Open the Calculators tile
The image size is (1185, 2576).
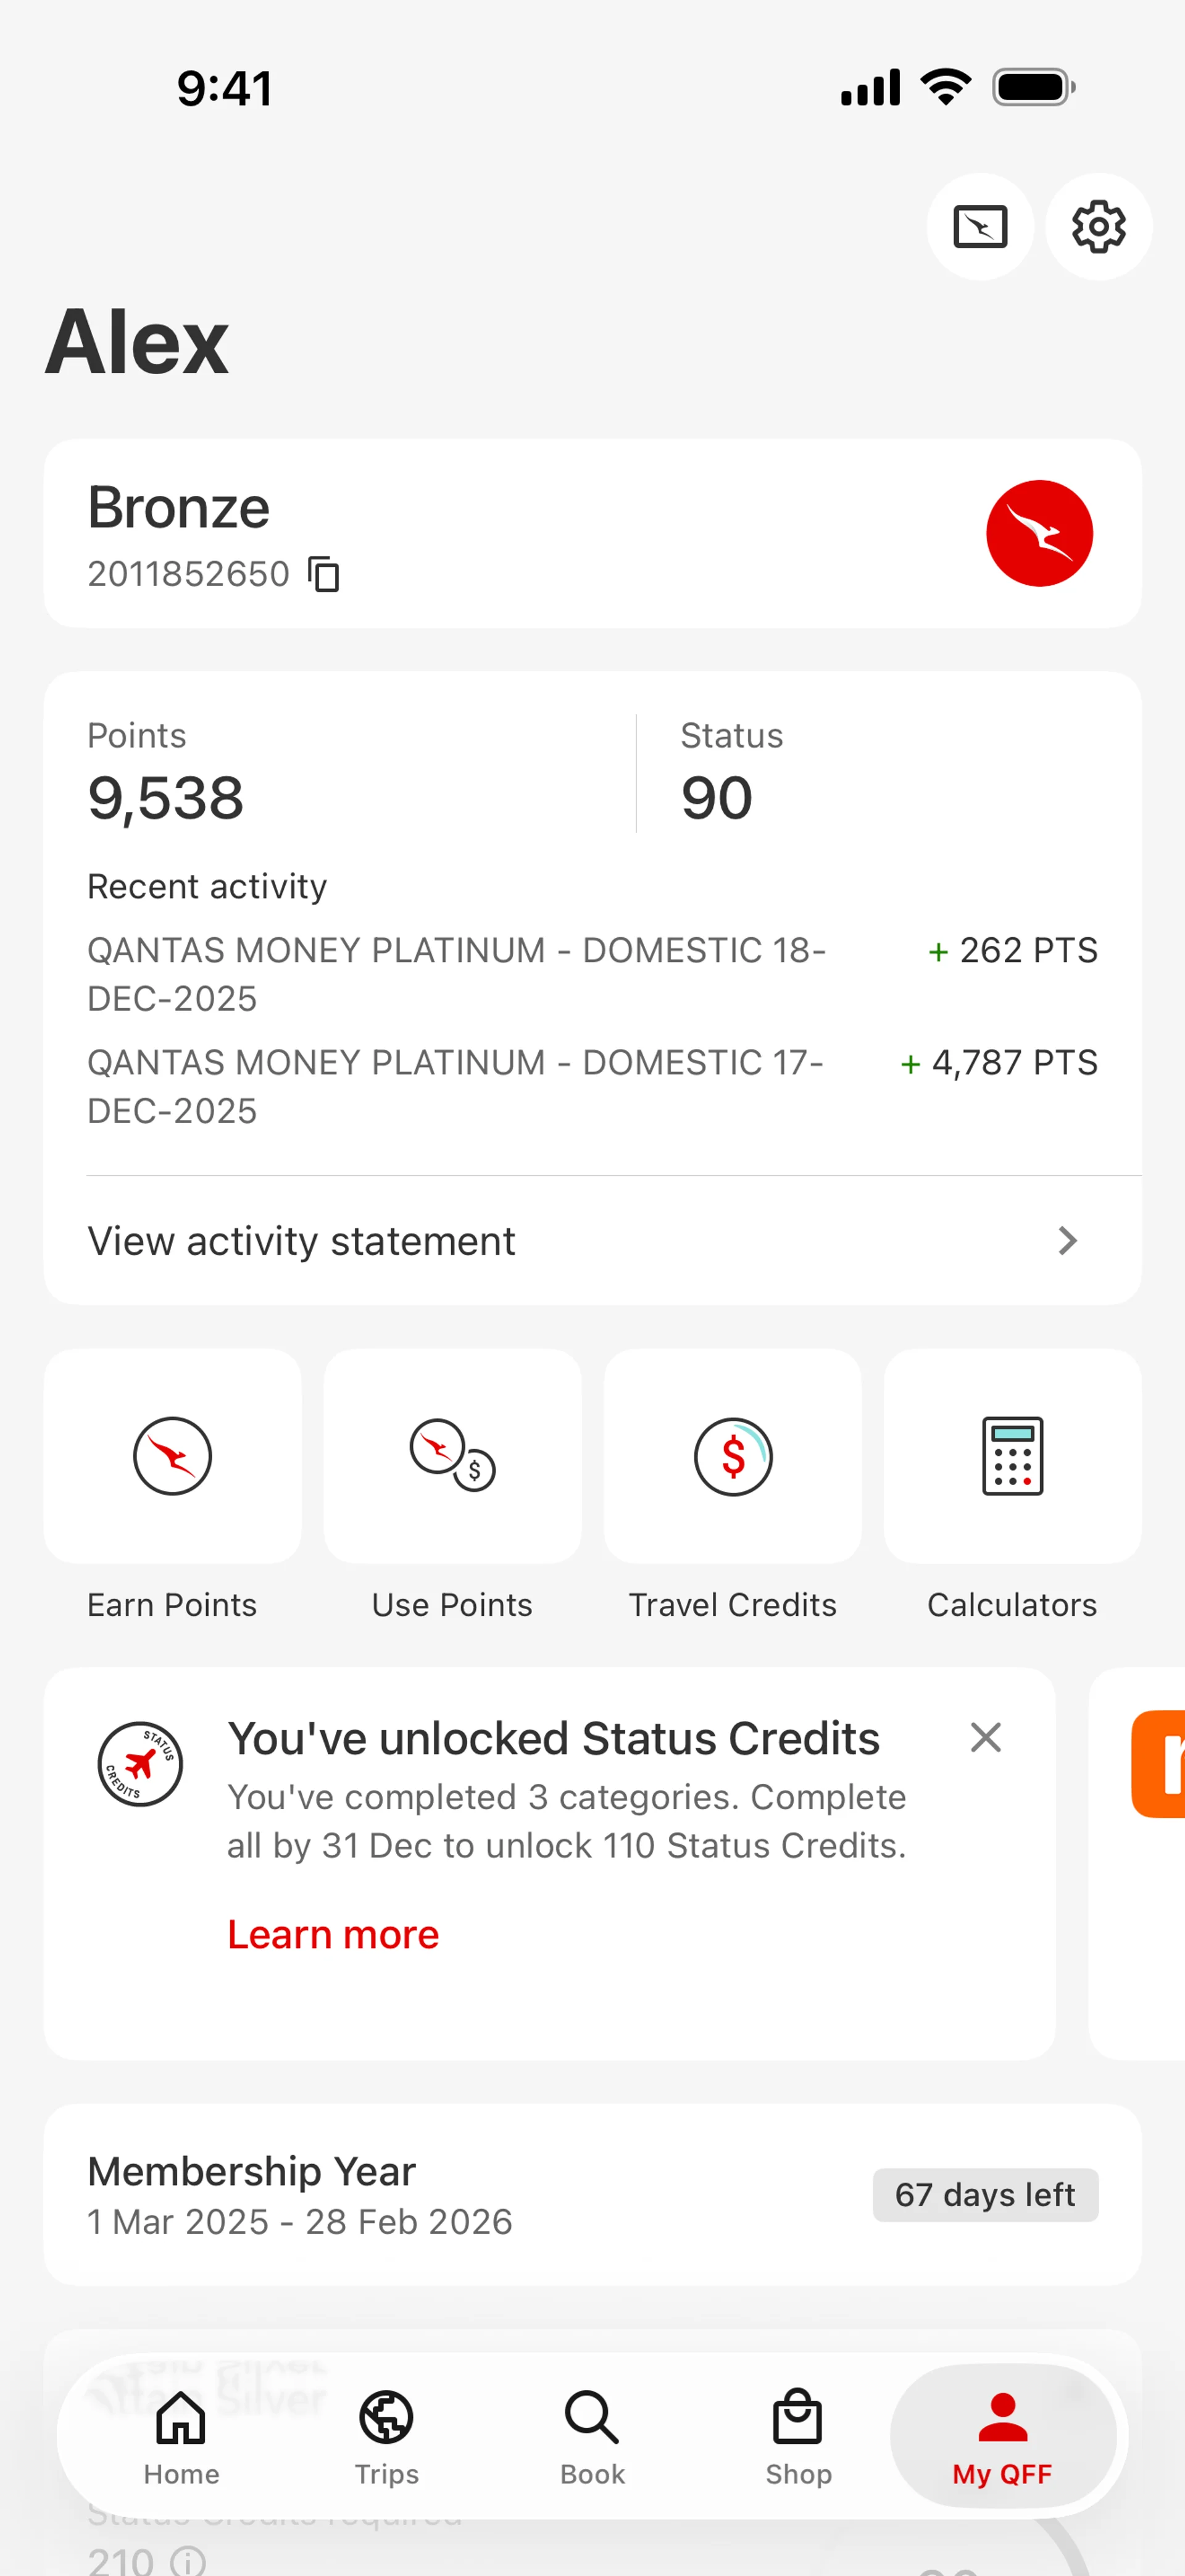[1012, 1456]
